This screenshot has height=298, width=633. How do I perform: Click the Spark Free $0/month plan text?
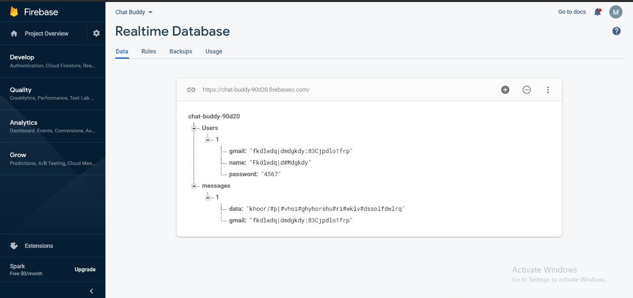click(x=26, y=270)
